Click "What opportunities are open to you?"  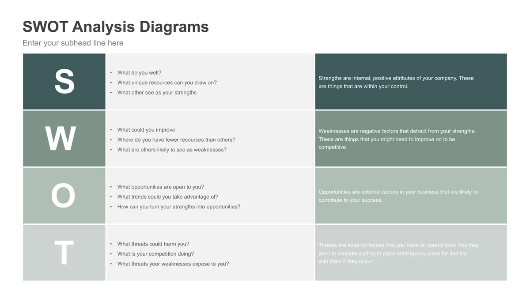point(161,187)
